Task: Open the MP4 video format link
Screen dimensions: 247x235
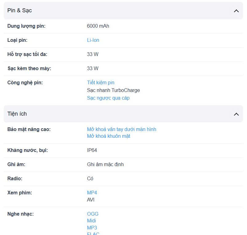Action: [x=92, y=193]
